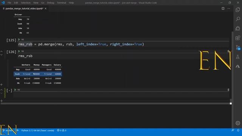Screen dimensions: 242x136
Task: Click the Salary column header
Action: click(x=57, y=65)
